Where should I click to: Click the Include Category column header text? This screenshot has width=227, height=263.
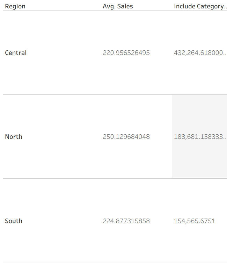(x=198, y=6)
